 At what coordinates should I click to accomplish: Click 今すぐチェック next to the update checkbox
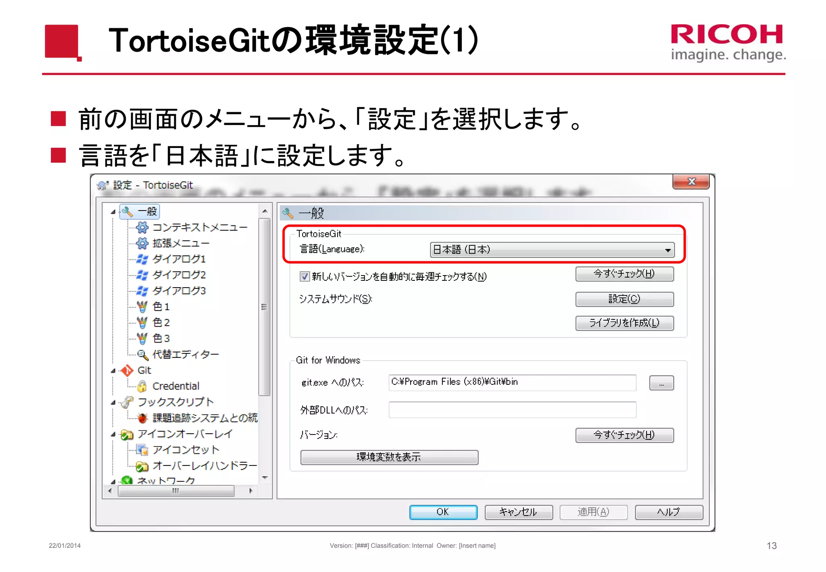(x=624, y=274)
